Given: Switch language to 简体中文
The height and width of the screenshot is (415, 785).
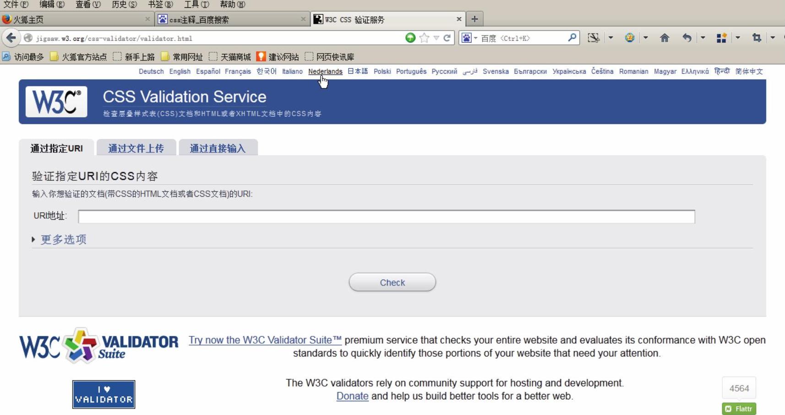Looking at the screenshot, I should (x=749, y=71).
